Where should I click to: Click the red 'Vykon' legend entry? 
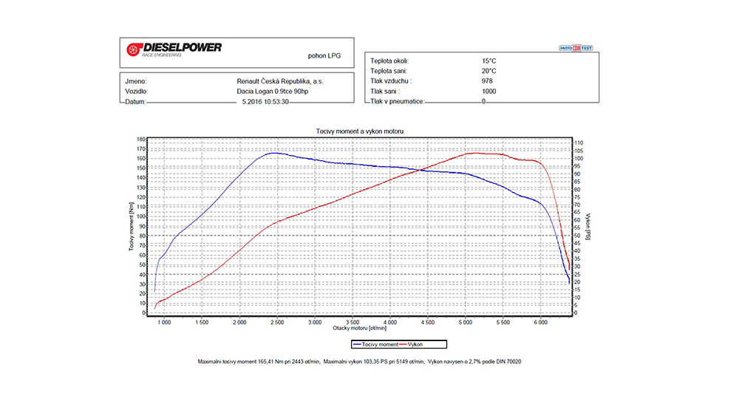[412, 344]
